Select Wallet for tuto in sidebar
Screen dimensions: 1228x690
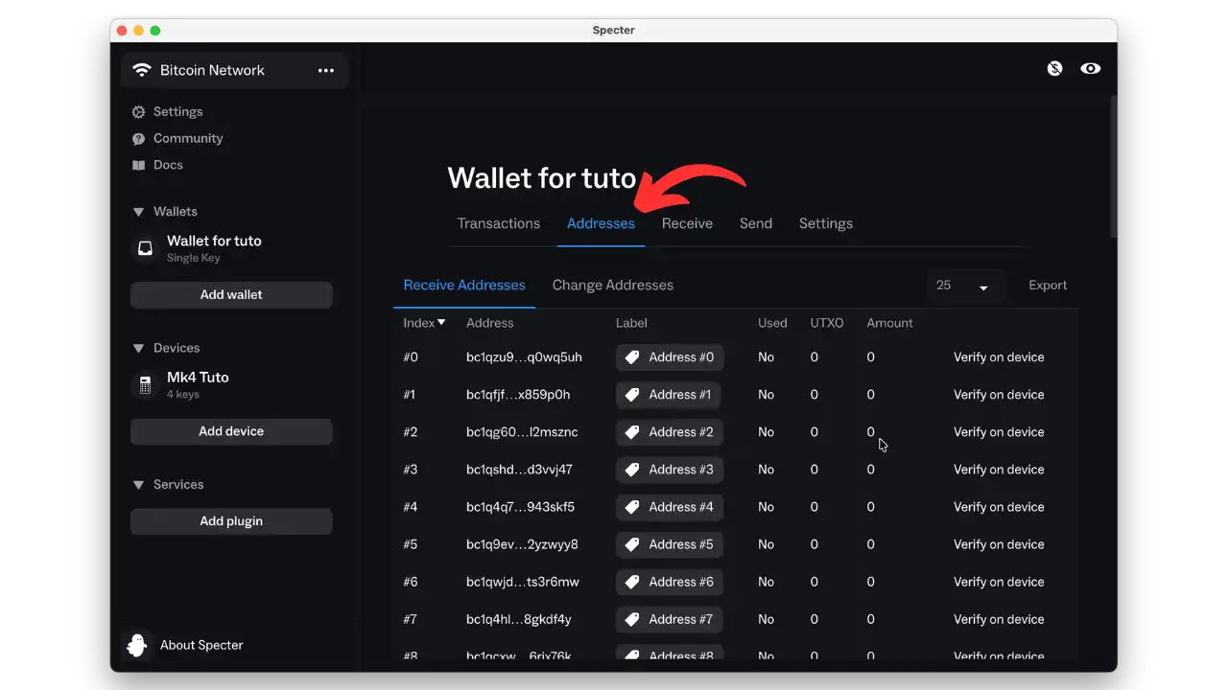click(x=214, y=248)
